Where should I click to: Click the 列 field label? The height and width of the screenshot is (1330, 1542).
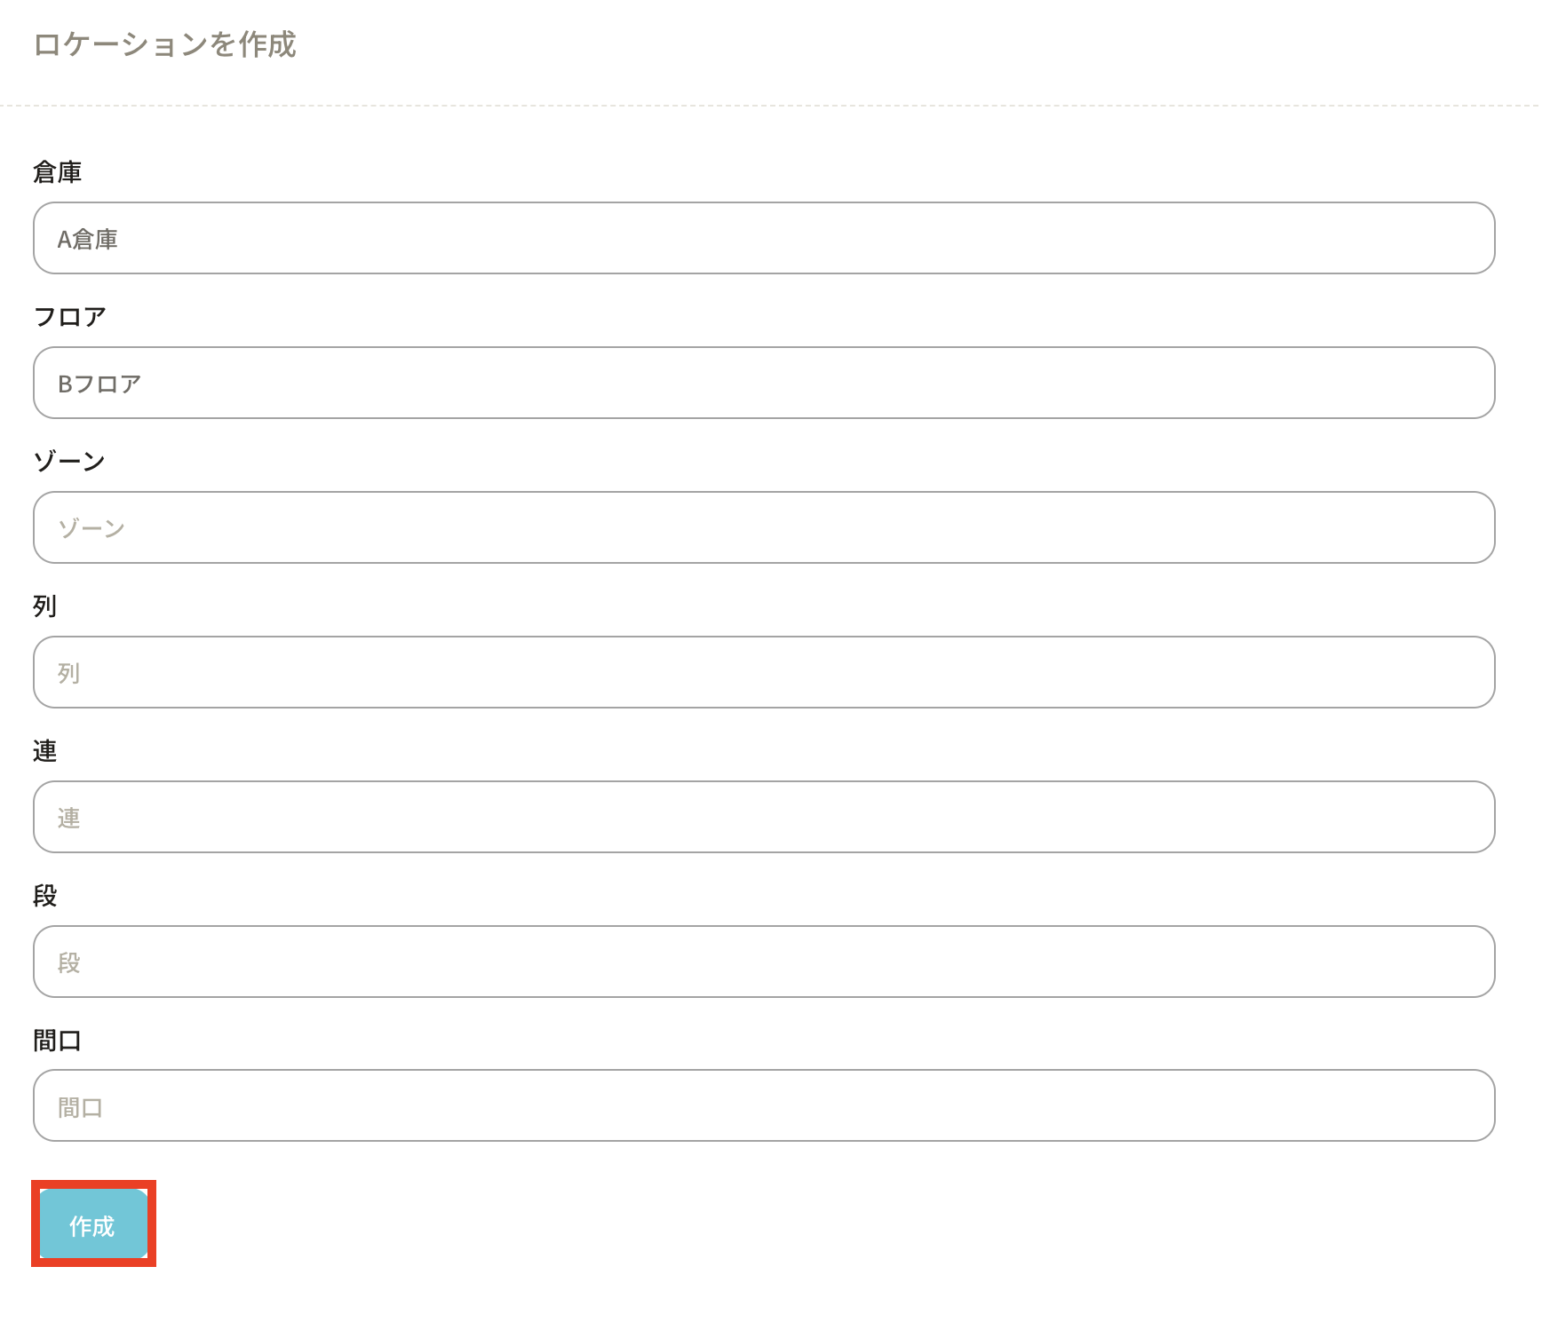[x=45, y=606]
